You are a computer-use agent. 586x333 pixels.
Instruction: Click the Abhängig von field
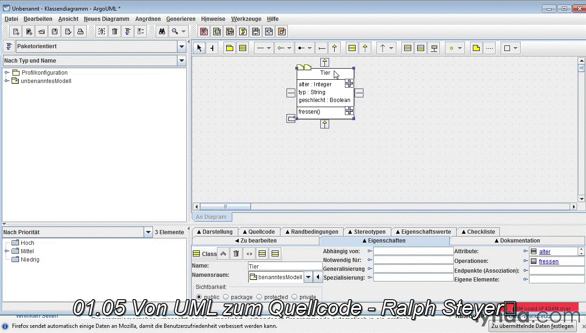click(x=413, y=251)
